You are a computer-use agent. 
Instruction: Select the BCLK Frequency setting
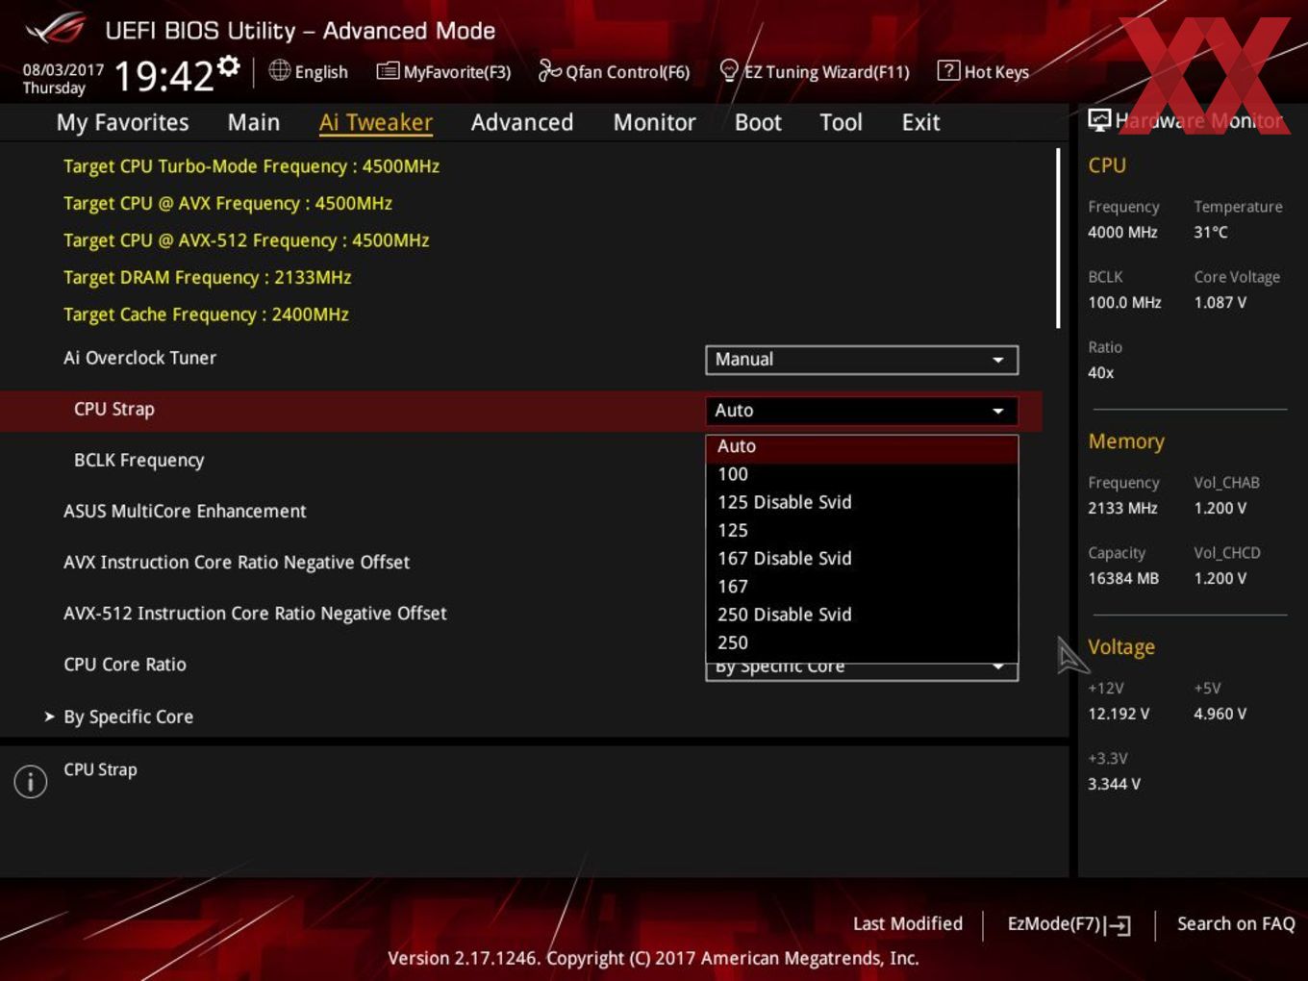(138, 461)
